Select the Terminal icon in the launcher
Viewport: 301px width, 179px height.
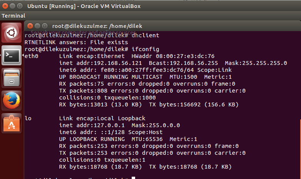coord(12,55)
